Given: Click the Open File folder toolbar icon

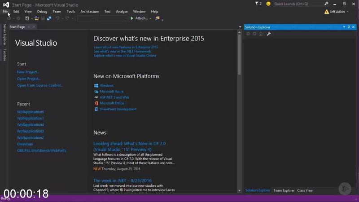Looking at the screenshot, I should click(x=37, y=18).
